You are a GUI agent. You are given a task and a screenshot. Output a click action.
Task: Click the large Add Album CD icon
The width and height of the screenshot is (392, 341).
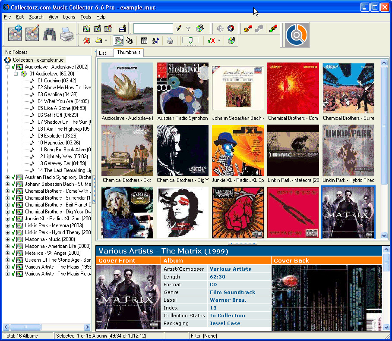pos(15,33)
